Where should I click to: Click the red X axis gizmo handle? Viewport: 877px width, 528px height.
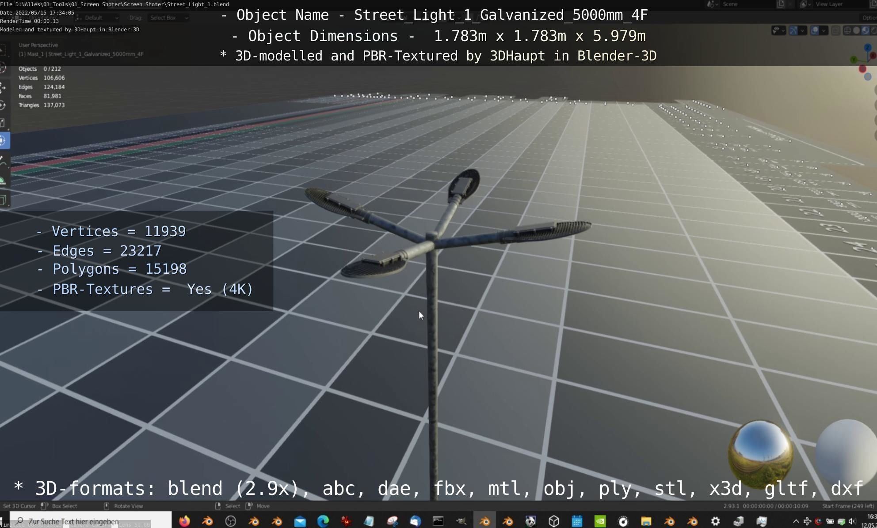click(x=873, y=55)
